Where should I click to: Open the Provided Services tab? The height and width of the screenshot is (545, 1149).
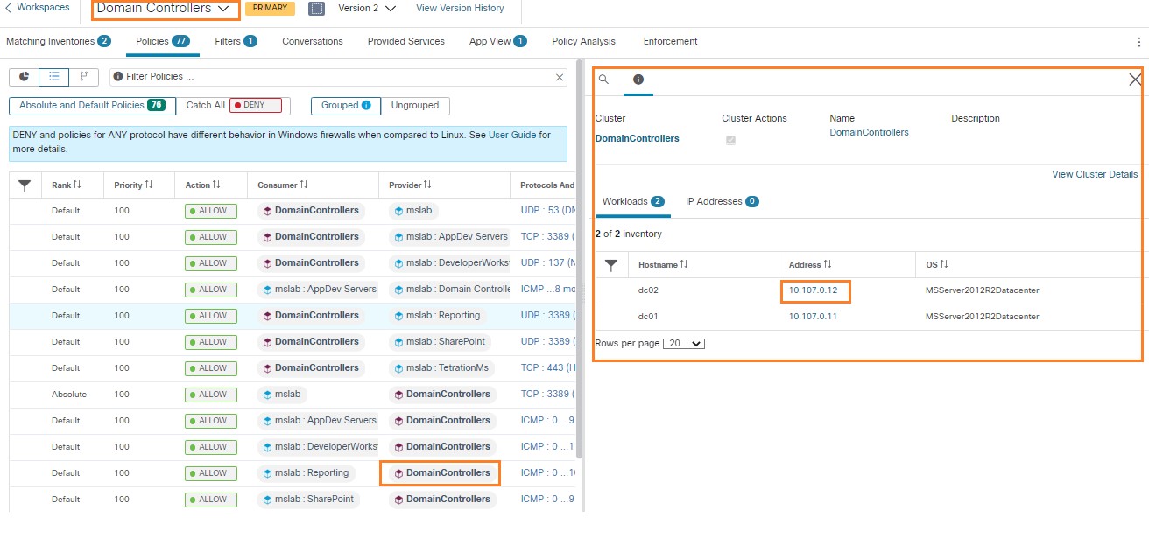(x=406, y=41)
